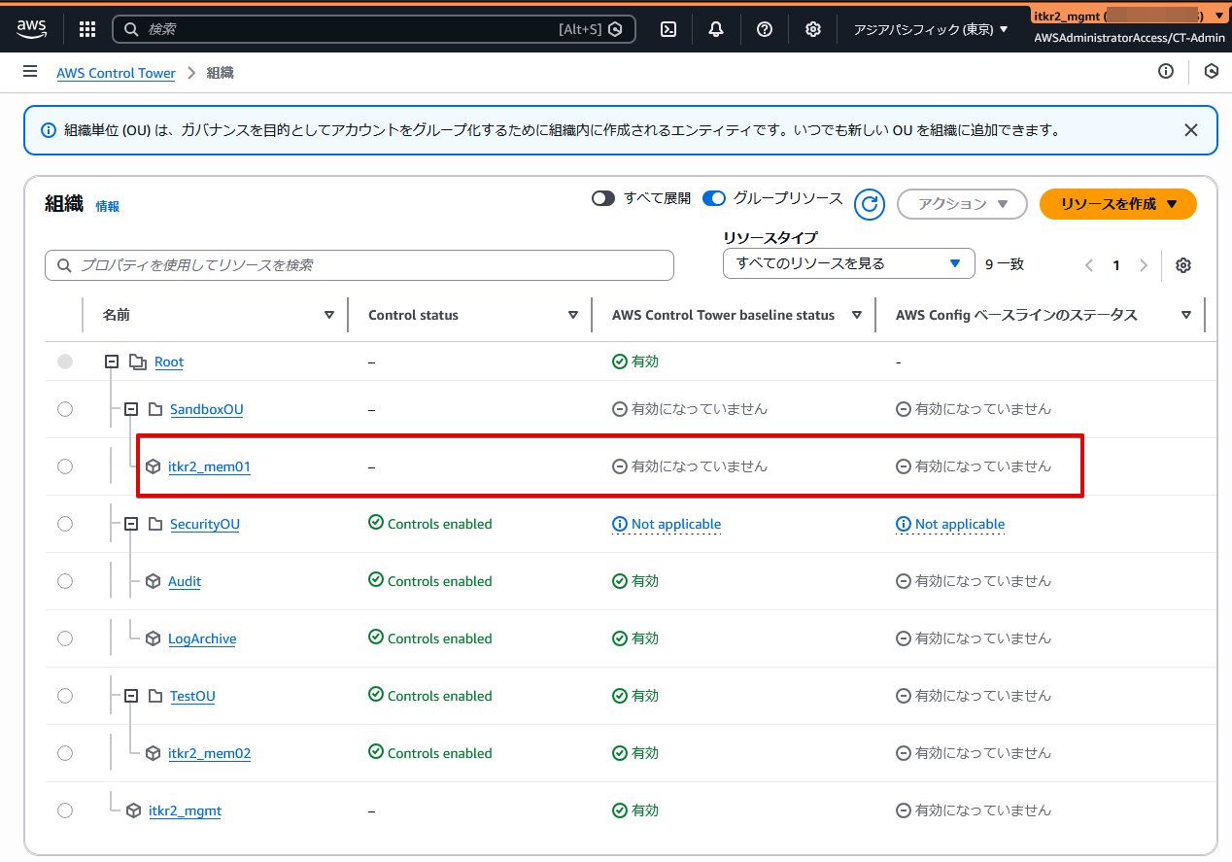The image size is (1232, 862).
Task: Open the notifications bell
Action: [716, 29]
